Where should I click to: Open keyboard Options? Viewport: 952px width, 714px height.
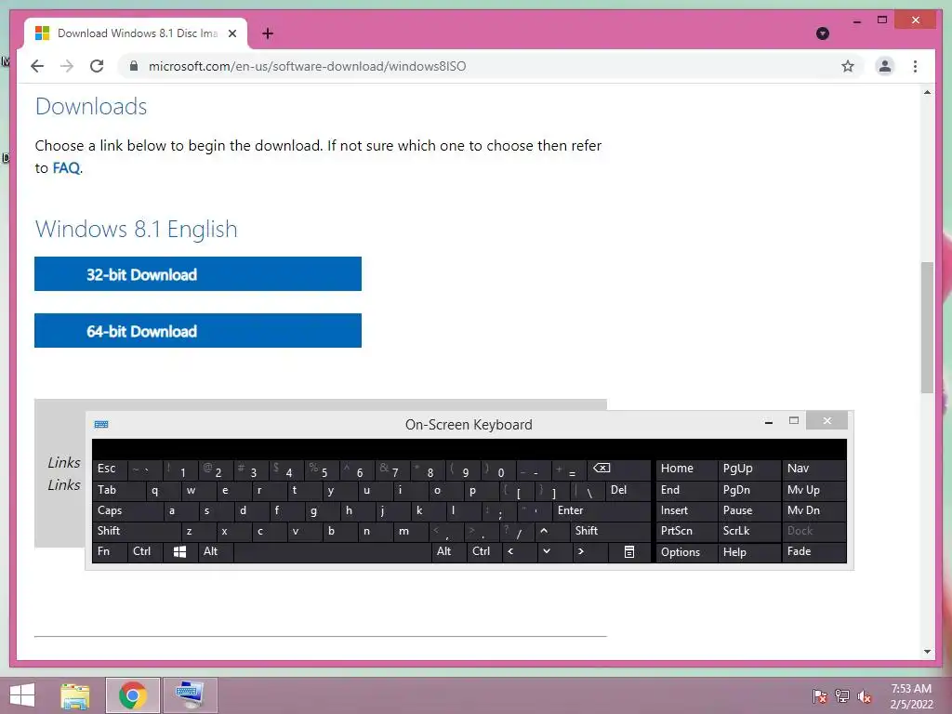pyautogui.click(x=685, y=552)
